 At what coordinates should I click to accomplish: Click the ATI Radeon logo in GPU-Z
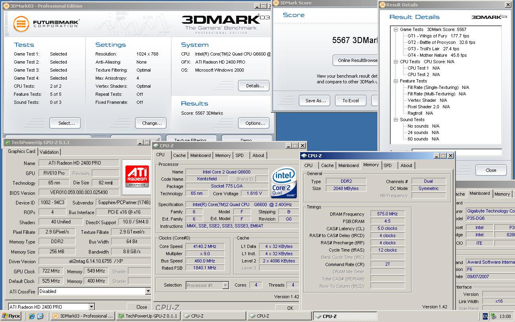(138, 176)
